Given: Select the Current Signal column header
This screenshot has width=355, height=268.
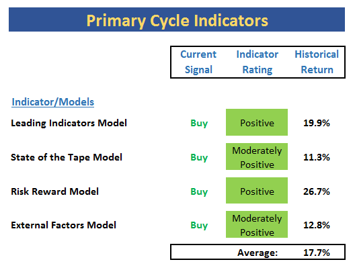Looking at the screenshot, I should (198, 62).
